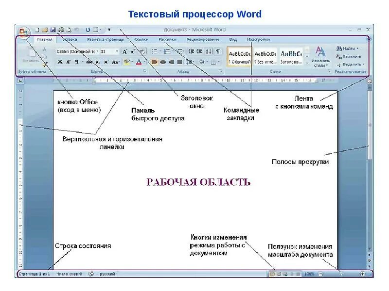Open the font color dropdown arrow
This screenshot has height=291, width=389.
tap(144, 62)
